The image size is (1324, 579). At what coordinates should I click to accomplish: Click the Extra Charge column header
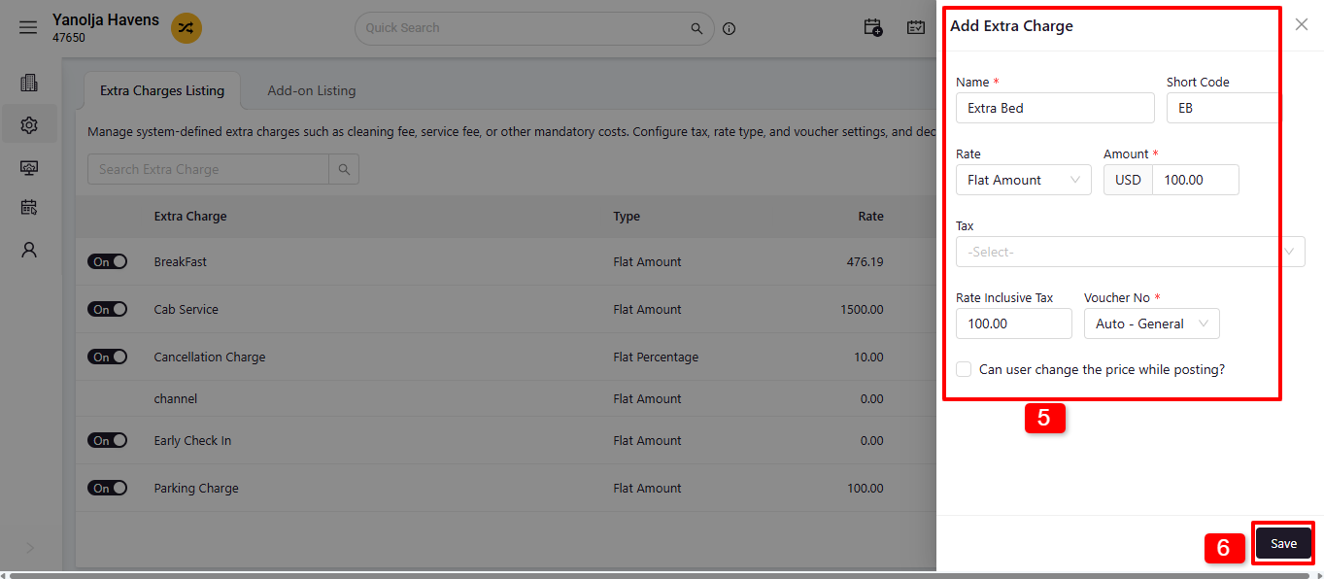click(x=190, y=216)
